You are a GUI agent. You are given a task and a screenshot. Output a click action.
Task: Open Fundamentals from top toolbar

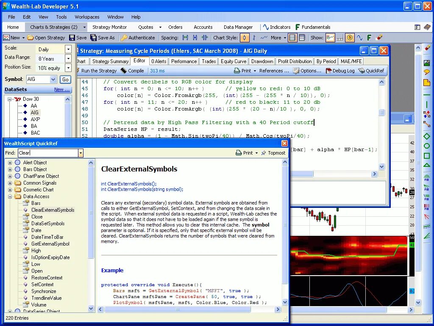pyautogui.click(x=313, y=27)
